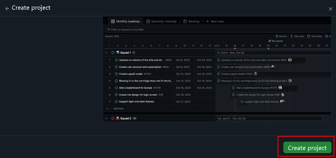Screen dimensions: 336x158
Task: Click the icon on Quarterly roadmap tab
Action: (x=148, y=21)
